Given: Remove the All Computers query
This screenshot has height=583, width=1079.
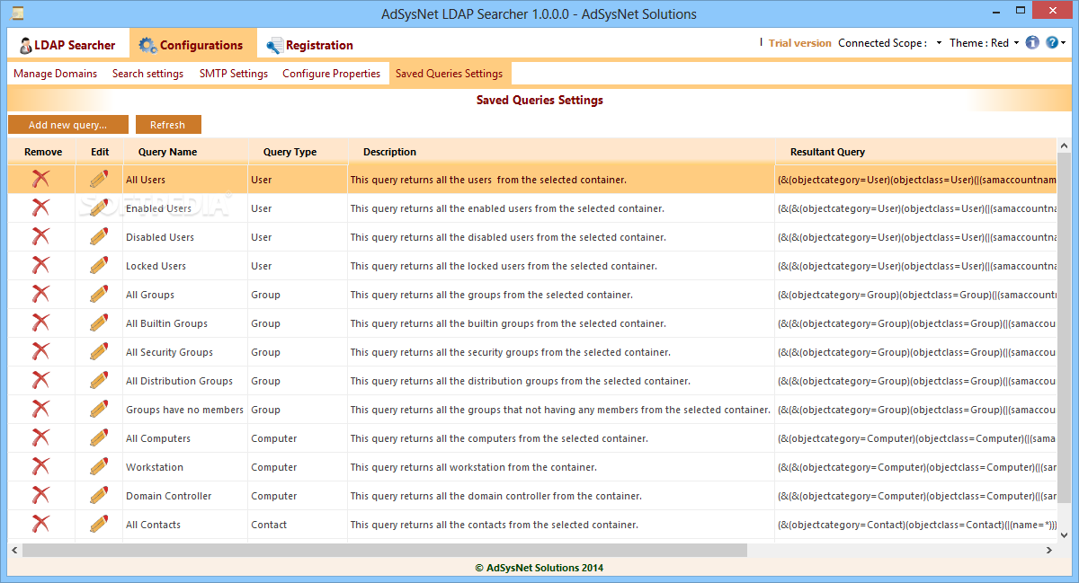Looking at the screenshot, I should tap(40, 438).
